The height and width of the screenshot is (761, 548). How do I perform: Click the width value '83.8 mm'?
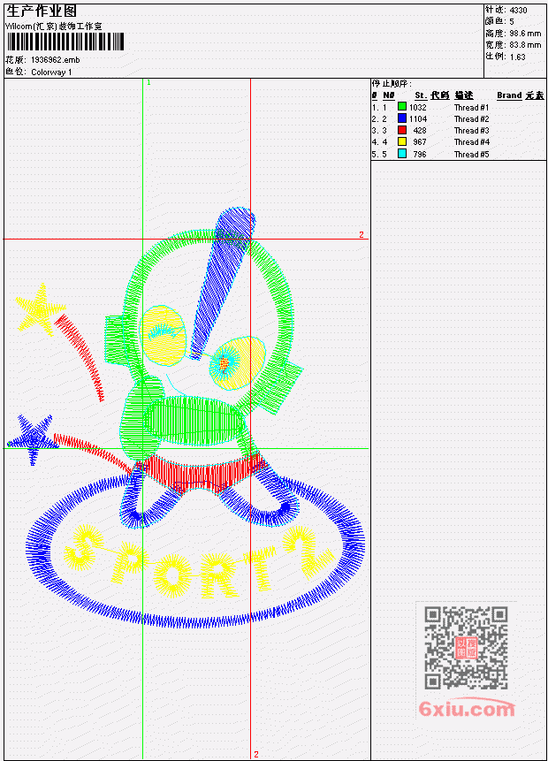pos(525,45)
